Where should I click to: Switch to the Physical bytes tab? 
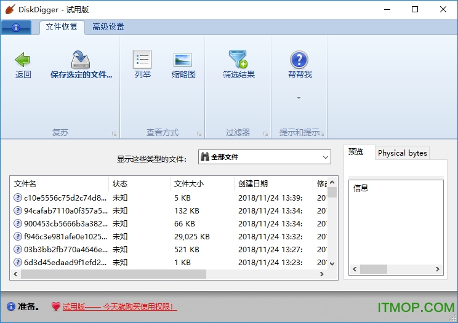click(402, 153)
